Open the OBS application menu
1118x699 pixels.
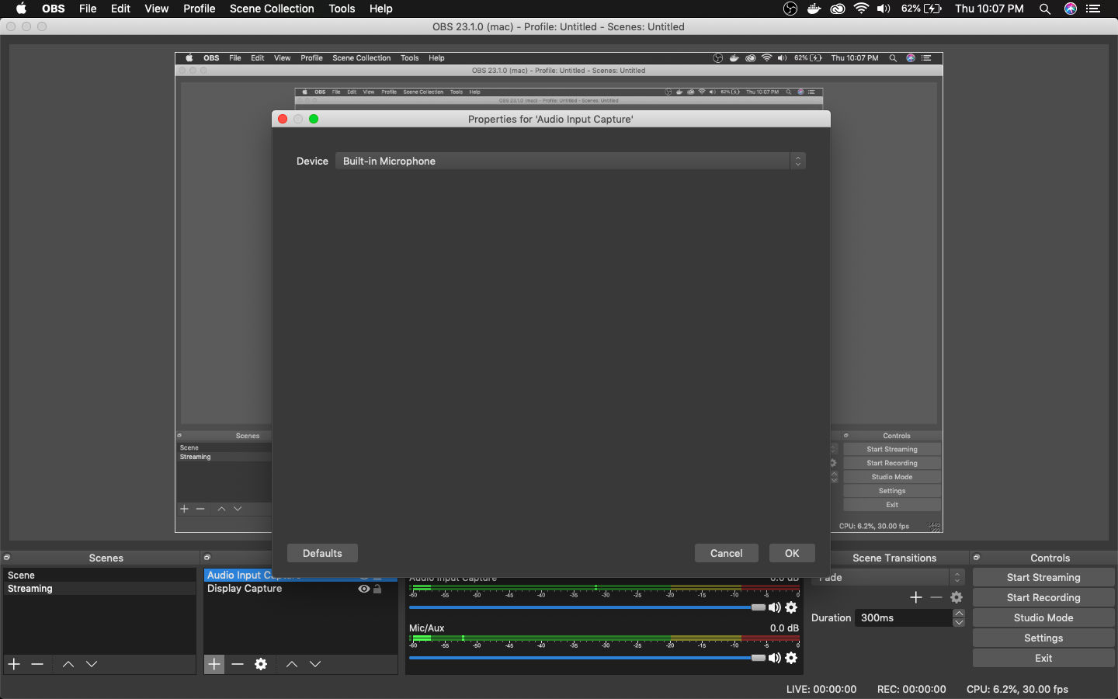tap(54, 9)
